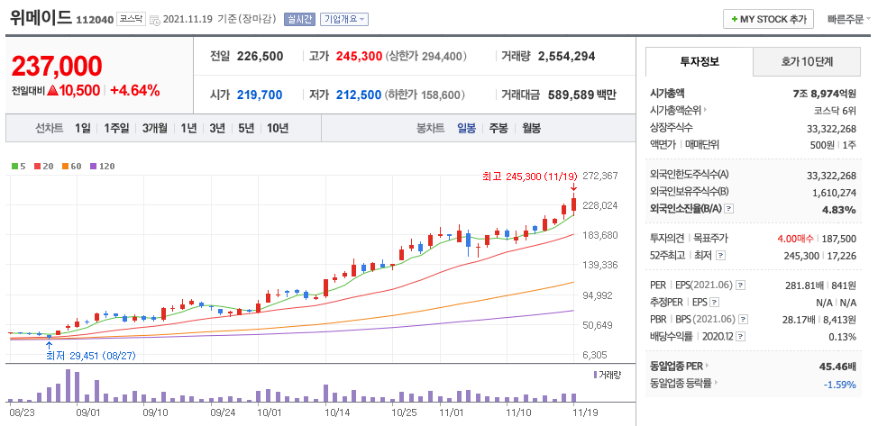
Task: Click the 실시간 badge button
Action: 299,19
